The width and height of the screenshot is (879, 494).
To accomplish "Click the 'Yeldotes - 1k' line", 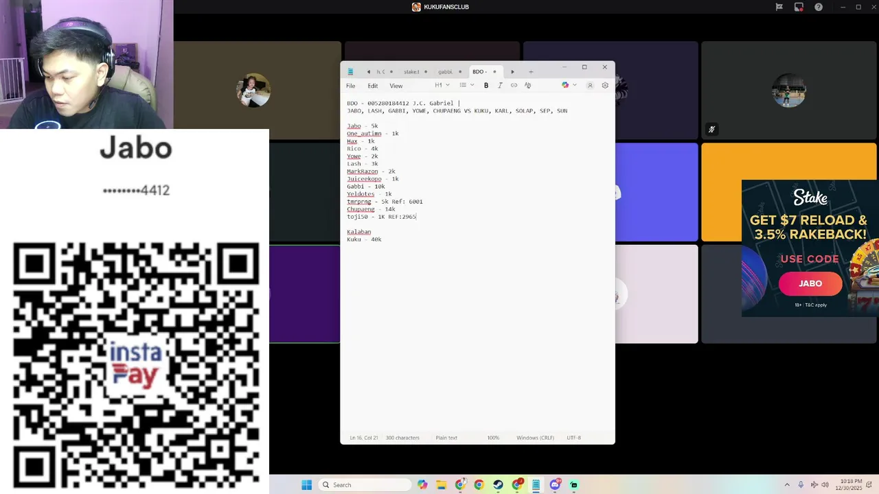I will click(369, 194).
